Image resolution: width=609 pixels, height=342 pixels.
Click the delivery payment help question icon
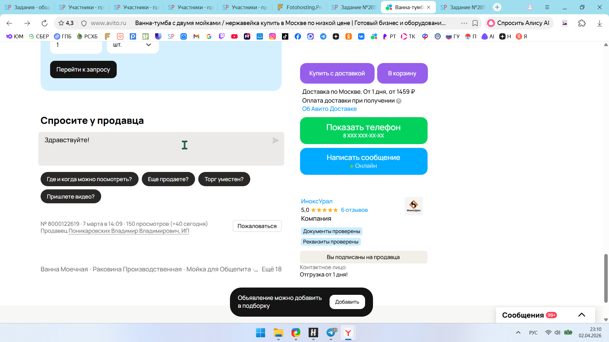399,101
